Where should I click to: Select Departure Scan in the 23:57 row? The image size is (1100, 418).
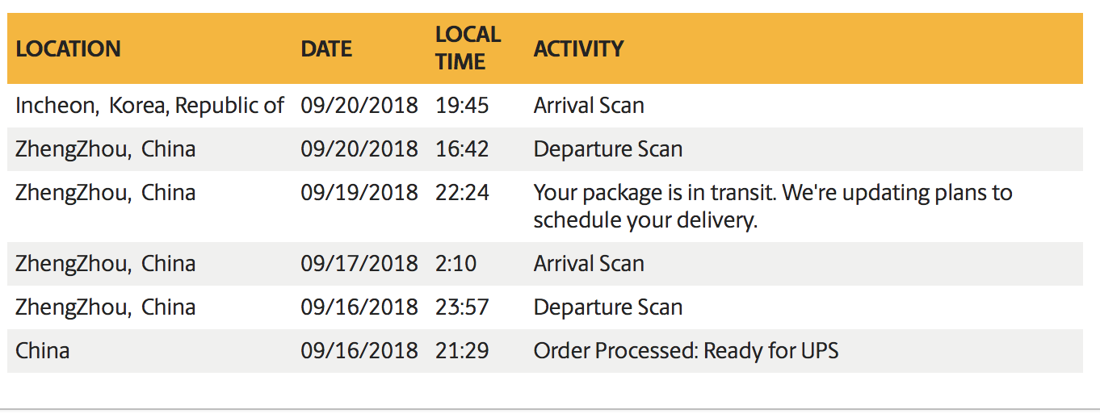click(x=608, y=307)
